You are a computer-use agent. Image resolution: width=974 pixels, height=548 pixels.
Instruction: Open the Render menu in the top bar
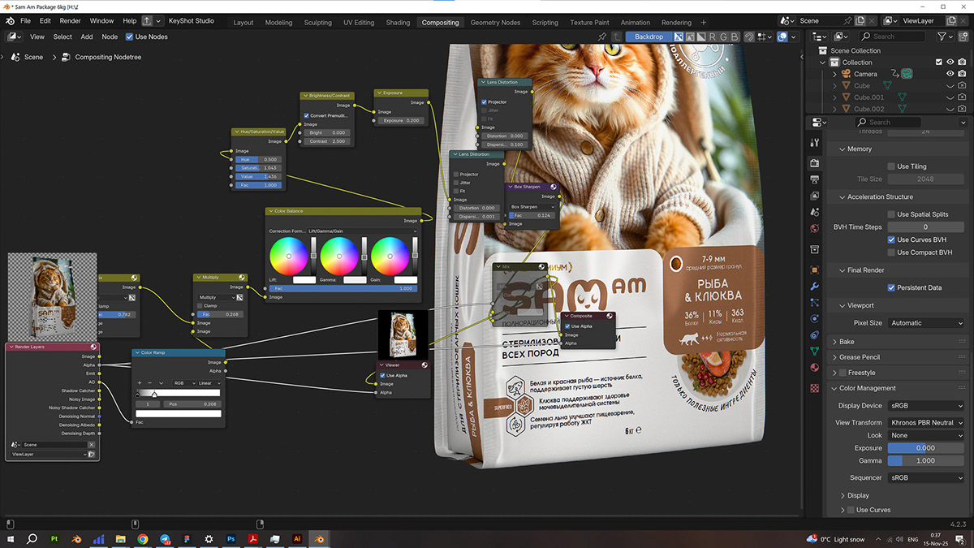pos(70,20)
